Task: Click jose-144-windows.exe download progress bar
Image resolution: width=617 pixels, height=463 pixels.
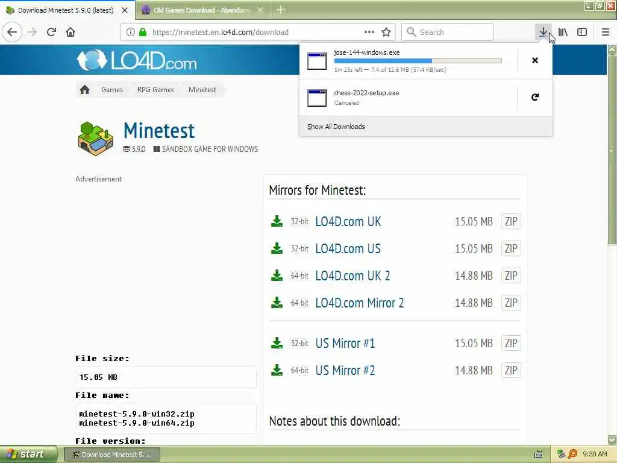Action: (418, 61)
